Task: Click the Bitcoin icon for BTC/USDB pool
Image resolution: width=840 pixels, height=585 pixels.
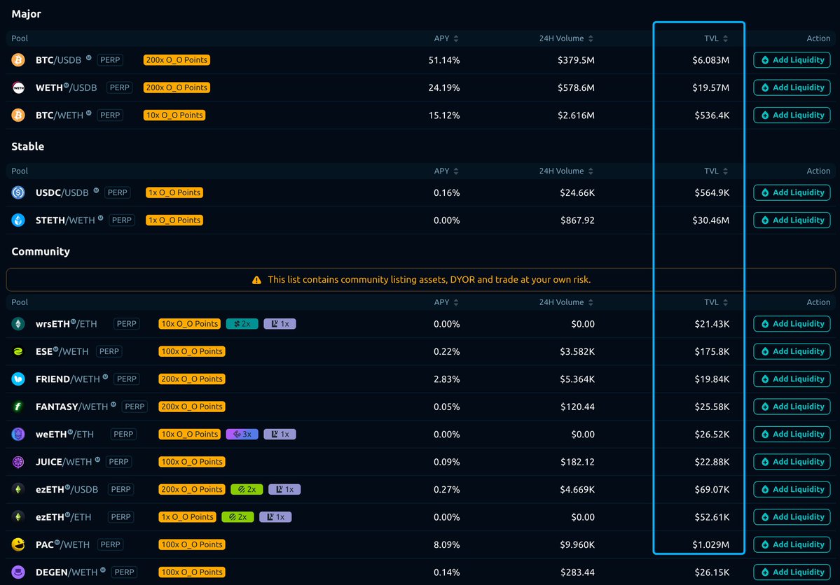Action: click(x=18, y=60)
